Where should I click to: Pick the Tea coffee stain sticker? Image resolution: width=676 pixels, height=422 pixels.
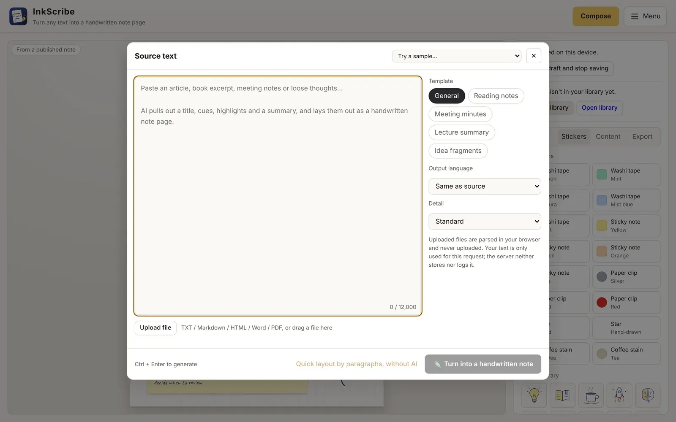click(627, 354)
